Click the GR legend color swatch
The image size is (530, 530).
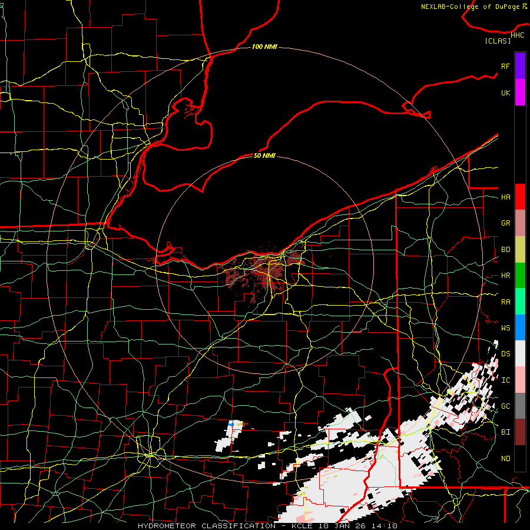(520, 223)
